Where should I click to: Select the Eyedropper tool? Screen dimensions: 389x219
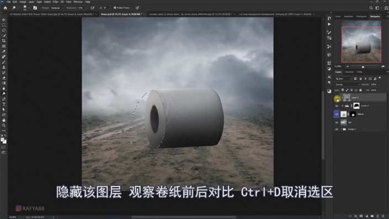point(4,51)
